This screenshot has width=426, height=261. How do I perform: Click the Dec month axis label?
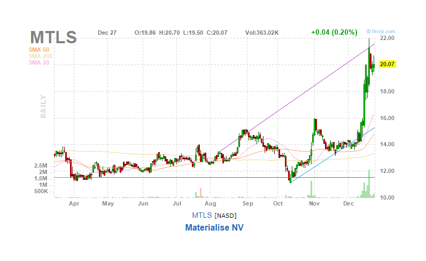[348, 203]
